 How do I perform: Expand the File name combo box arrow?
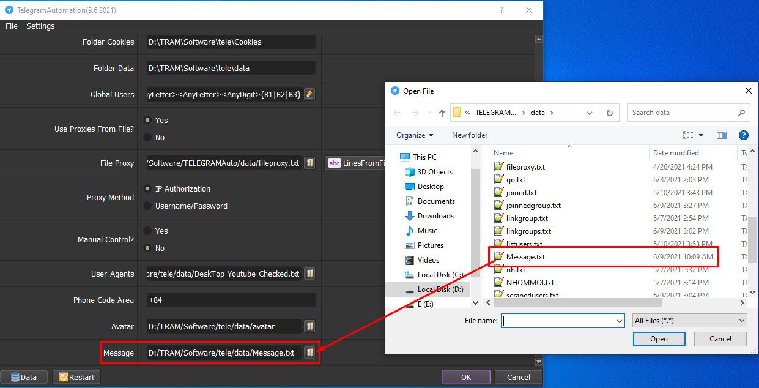[618, 321]
